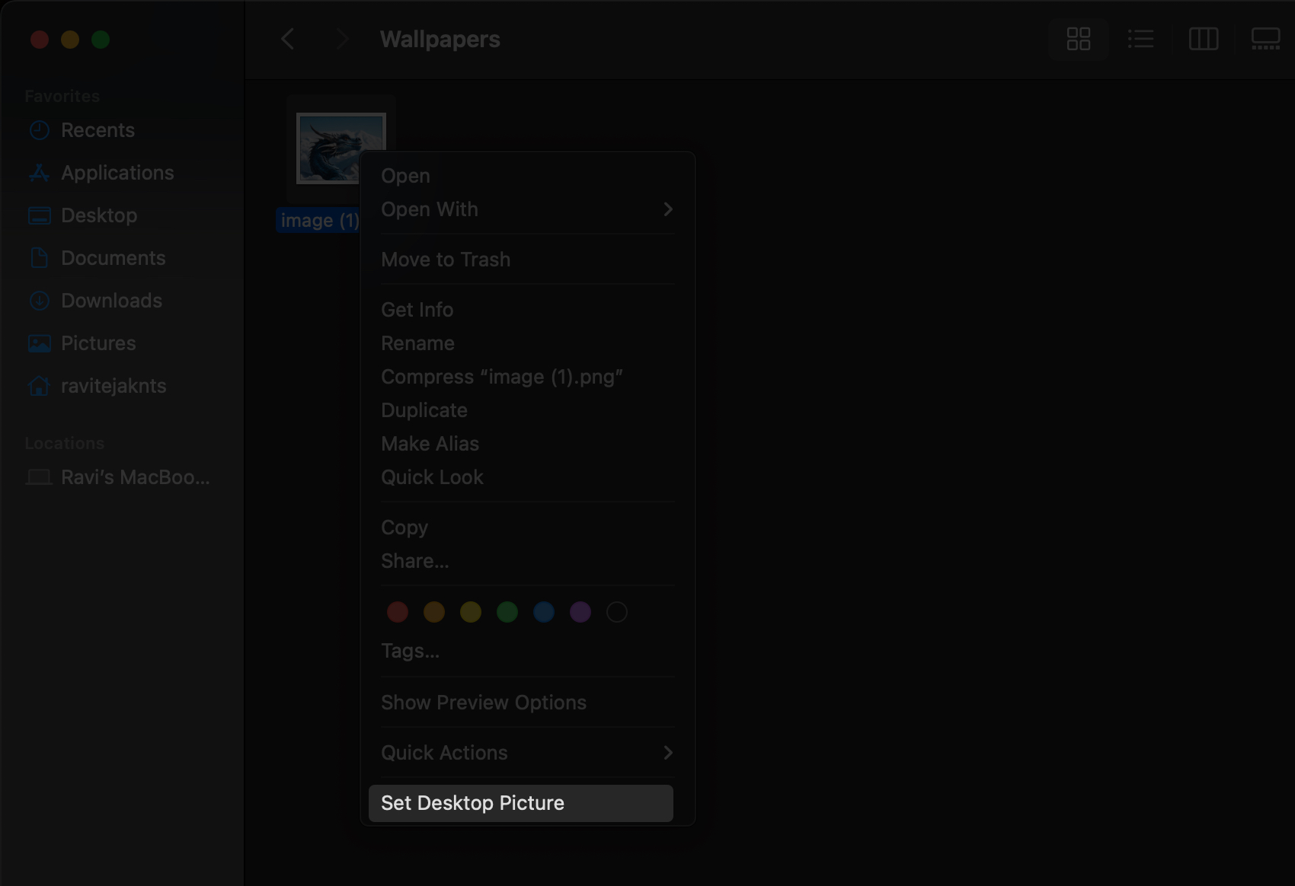The height and width of the screenshot is (886, 1295).
Task: Tag the file with purple
Action: coord(580,612)
